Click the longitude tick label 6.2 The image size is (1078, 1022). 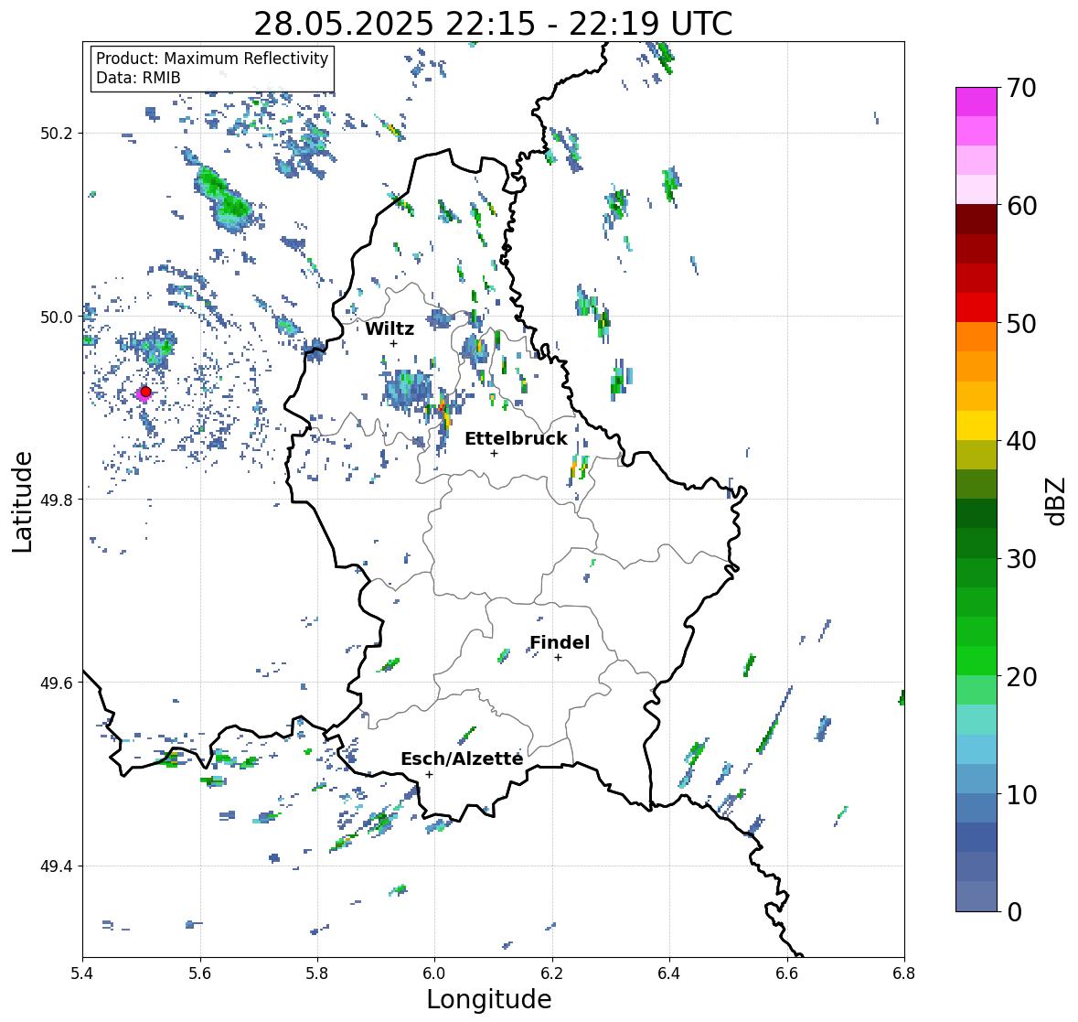552,973
